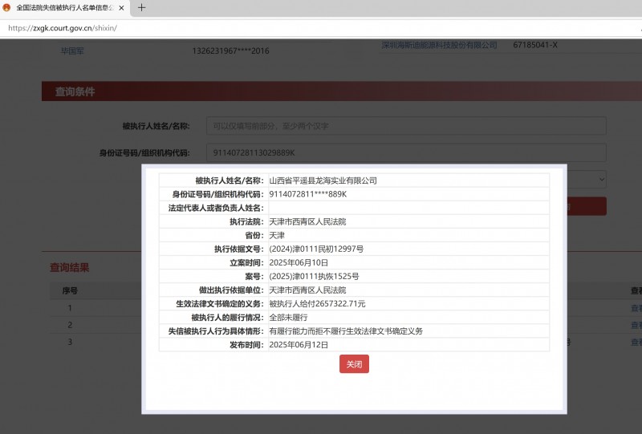Open the 查看 link for result row 2
This screenshot has width=642, height=434.
click(636, 325)
